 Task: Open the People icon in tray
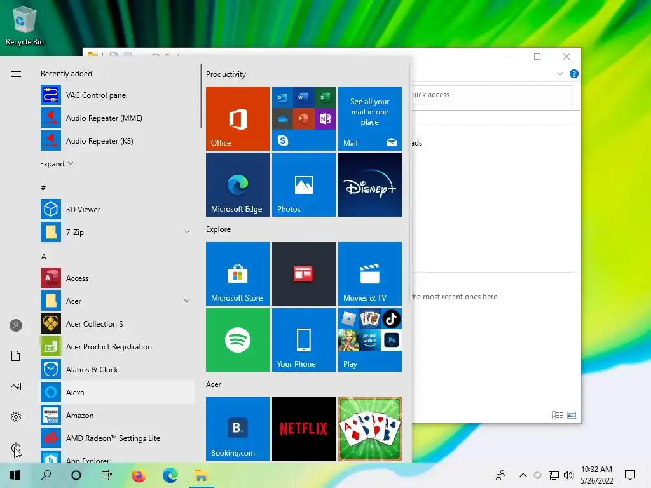tap(500, 475)
